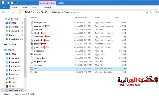Click '1,704 KB' size of system.adm
Viewport: 159px width, 96px height.
123,58
